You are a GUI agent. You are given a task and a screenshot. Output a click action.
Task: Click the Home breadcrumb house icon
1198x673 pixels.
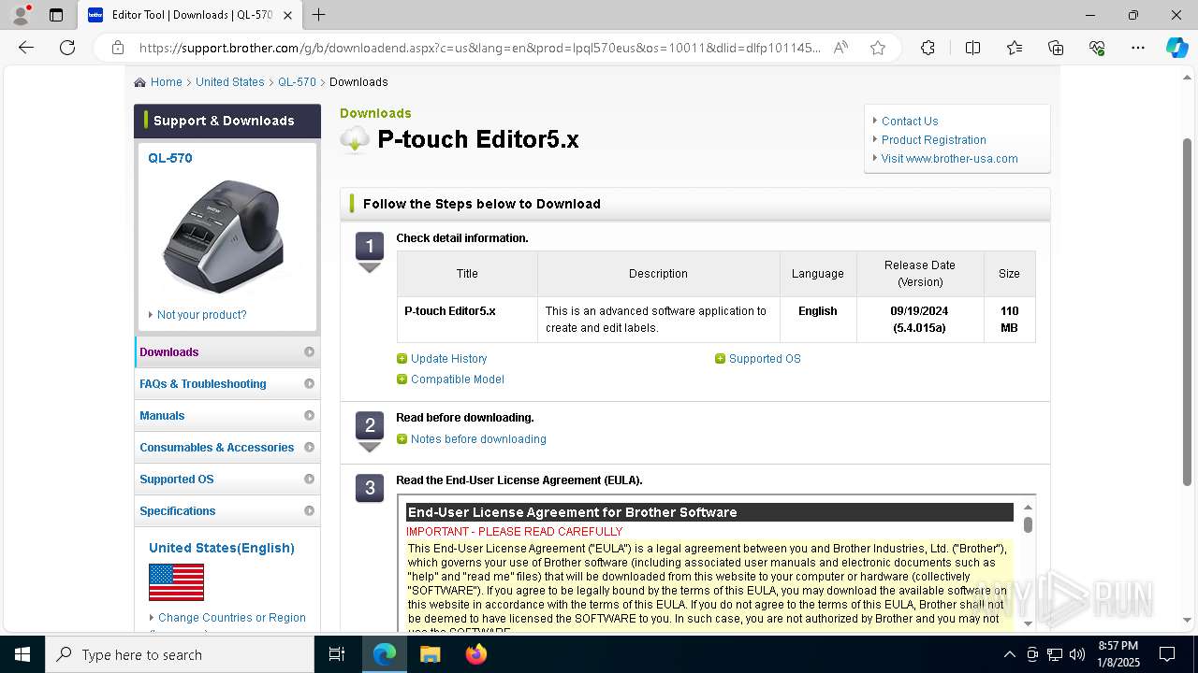click(x=139, y=82)
